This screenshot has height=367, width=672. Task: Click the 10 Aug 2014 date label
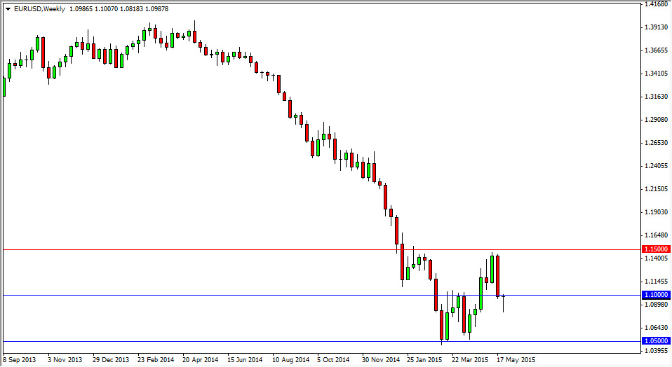point(290,360)
